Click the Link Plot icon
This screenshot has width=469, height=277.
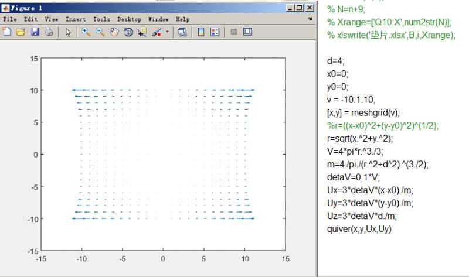182,32
